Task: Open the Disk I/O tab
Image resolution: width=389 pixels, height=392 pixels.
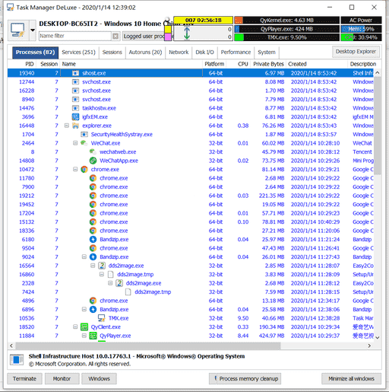Action: point(204,53)
